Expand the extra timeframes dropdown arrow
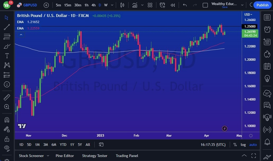The image size is (273, 161). (112, 5)
